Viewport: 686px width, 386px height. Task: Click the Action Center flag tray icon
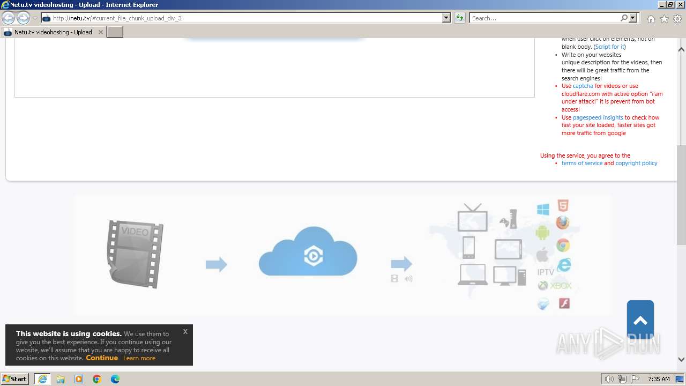tap(635, 379)
